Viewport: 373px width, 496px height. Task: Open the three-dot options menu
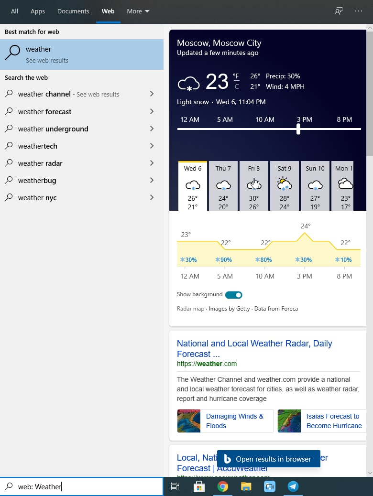(x=359, y=11)
